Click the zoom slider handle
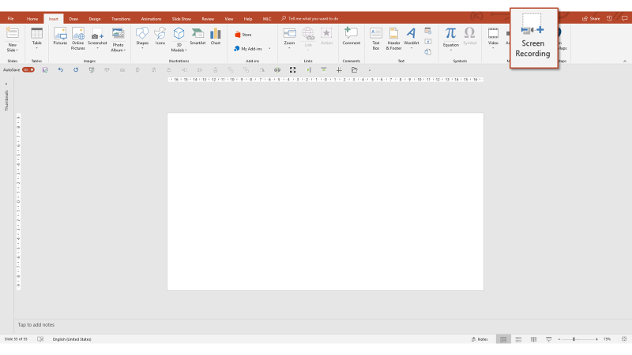This screenshot has width=632, height=355. tap(574, 339)
